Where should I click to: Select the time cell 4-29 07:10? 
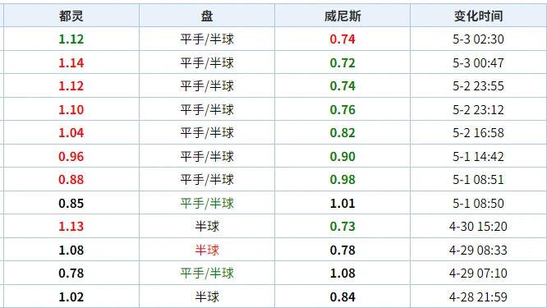pyautogui.click(x=478, y=273)
